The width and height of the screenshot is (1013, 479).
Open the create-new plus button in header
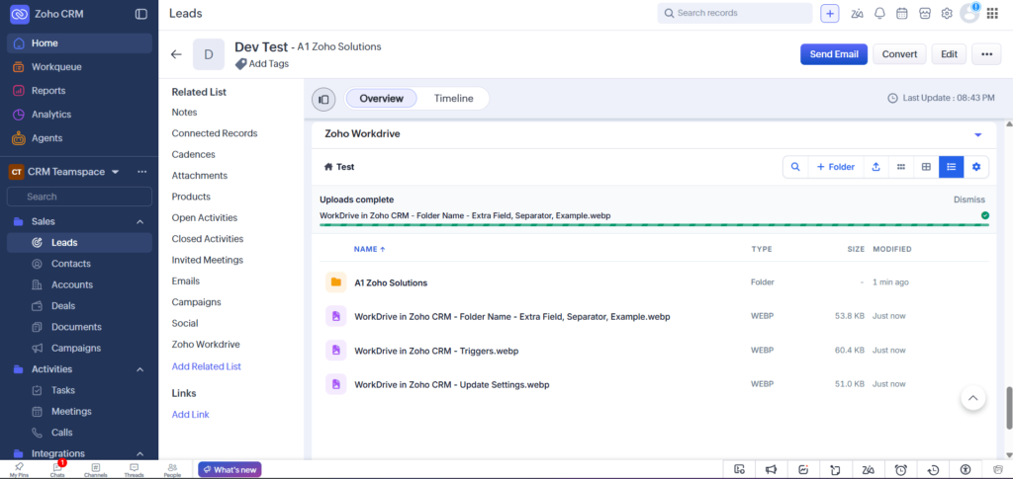point(830,14)
